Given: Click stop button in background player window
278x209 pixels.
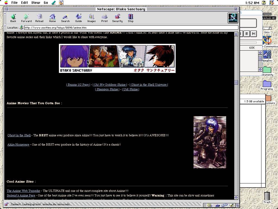Looking at the screenshot, I should [247, 33].
